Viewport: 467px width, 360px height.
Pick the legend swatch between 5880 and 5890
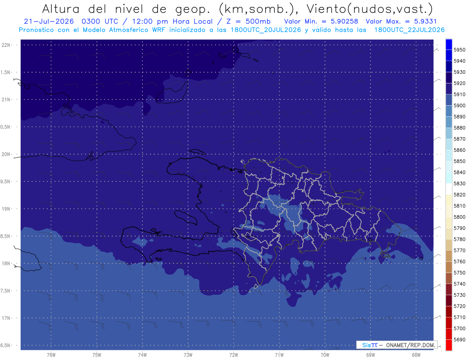coord(449,122)
